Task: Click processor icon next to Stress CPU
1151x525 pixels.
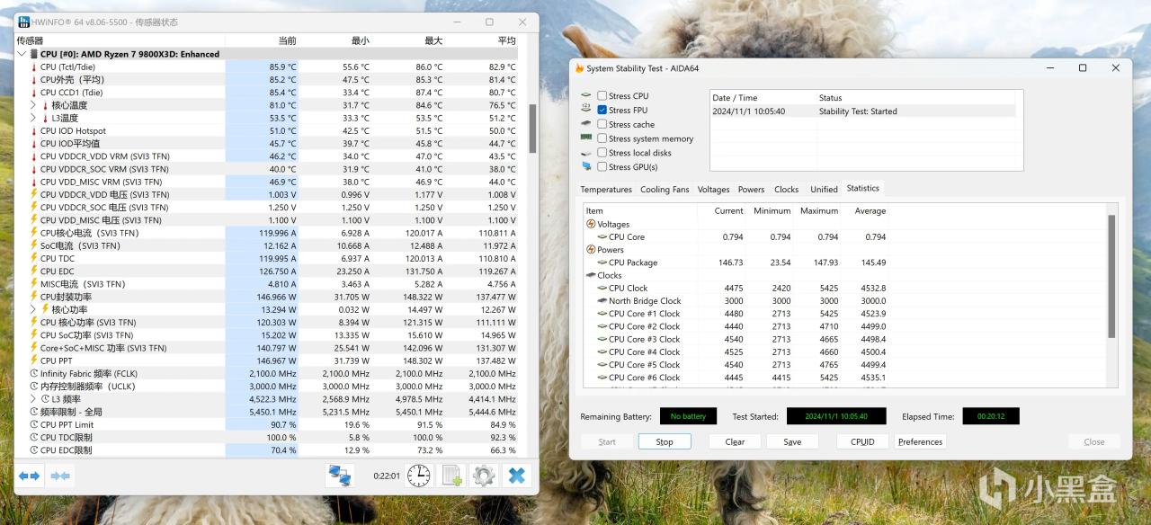Action: click(x=586, y=95)
